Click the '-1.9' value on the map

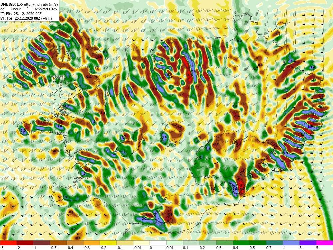[x=155, y=89]
